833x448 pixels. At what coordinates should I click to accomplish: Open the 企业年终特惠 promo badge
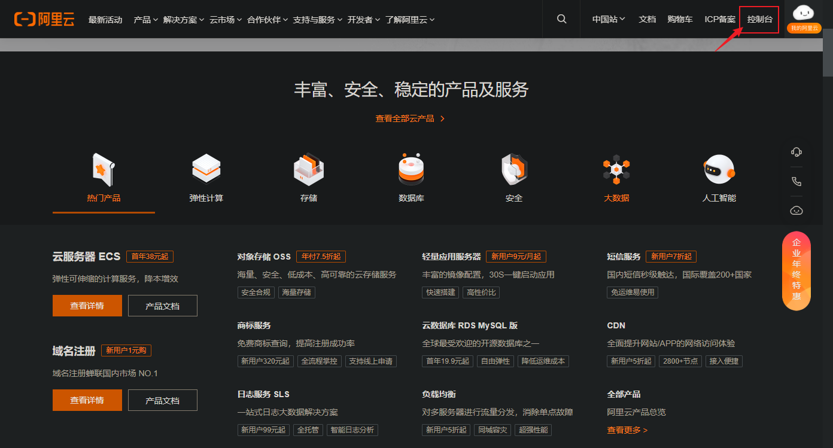click(796, 272)
